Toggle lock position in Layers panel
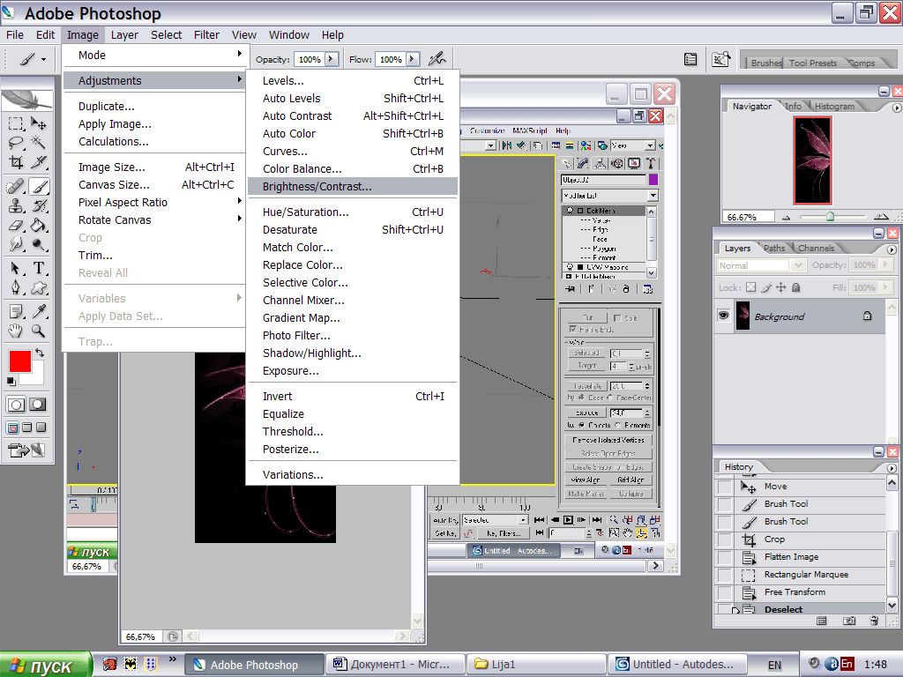 click(781, 287)
